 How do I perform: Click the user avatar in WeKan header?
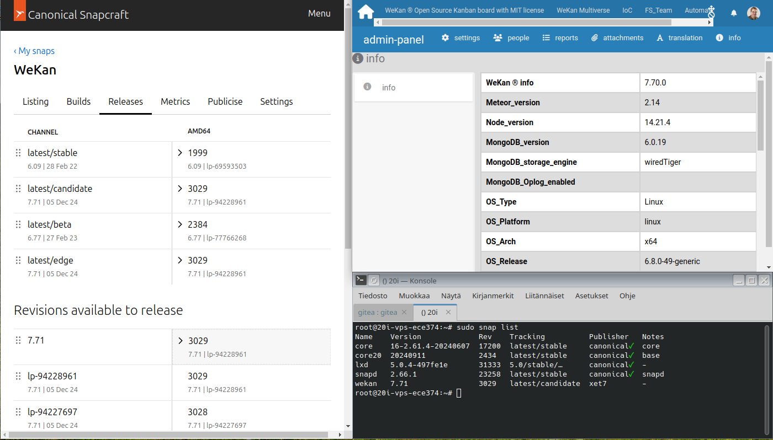point(754,13)
